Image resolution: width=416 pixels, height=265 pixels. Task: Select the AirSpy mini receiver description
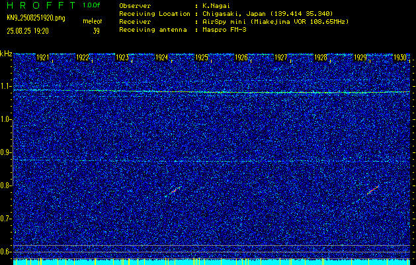tap(276, 22)
